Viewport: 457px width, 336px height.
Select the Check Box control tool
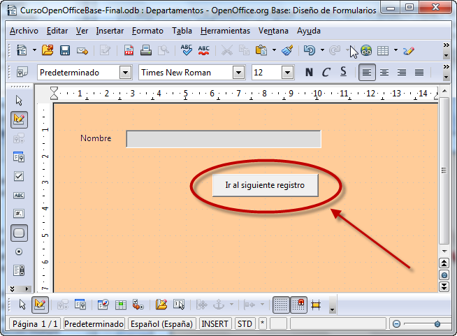pos(19,176)
